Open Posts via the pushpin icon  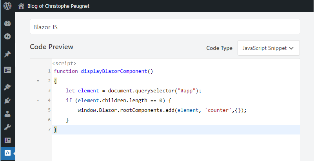pyautogui.click(x=7, y=54)
